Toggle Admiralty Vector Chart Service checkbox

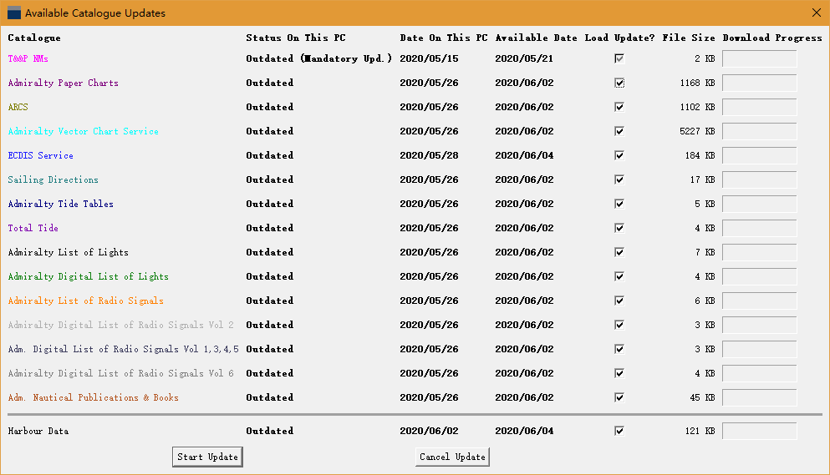tap(619, 131)
